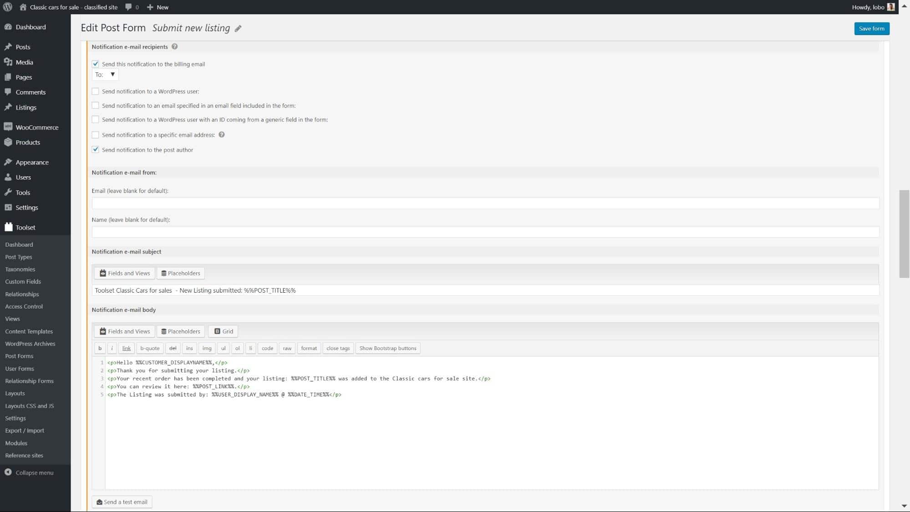Toggle Send notification to the post author
The width and height of the screenshot is (910, 512).
95,149
